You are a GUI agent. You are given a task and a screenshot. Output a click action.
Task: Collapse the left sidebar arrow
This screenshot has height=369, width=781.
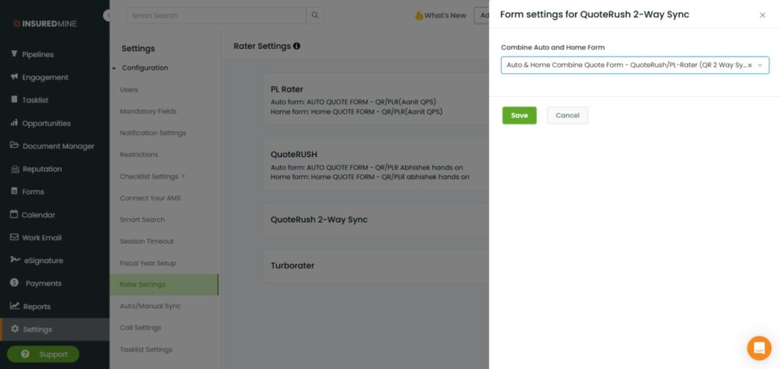click(107, 15)
